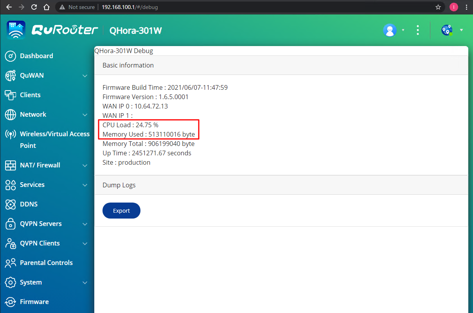Click the Clients devices icon
Image resolution: width=473 pixels, height=313 pixels.
pyautogui.click(x=10, y=95)
